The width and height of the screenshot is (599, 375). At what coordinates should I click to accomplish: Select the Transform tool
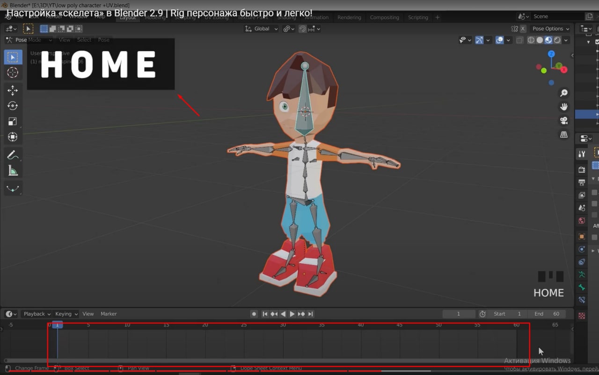[13, 137]
